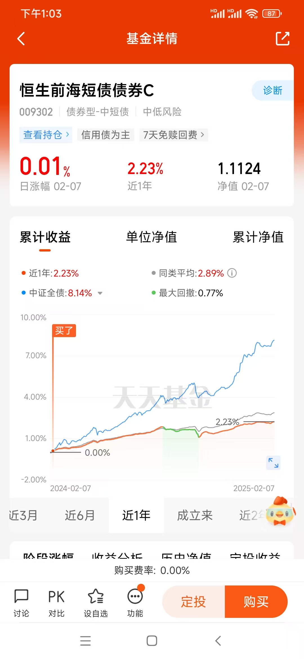Viewport: 304px width, 659px height.
Task: Tap the 定投 button
Action: pyautogui.click(x=193, y=602)
